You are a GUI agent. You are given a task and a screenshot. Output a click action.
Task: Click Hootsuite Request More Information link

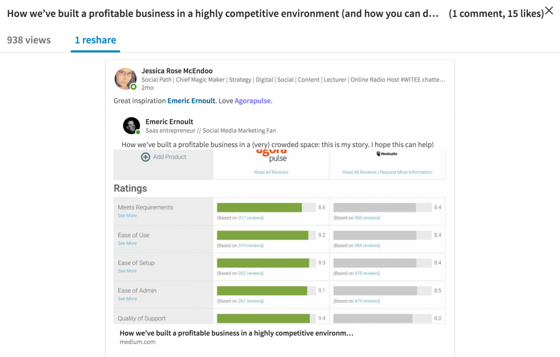406,172
